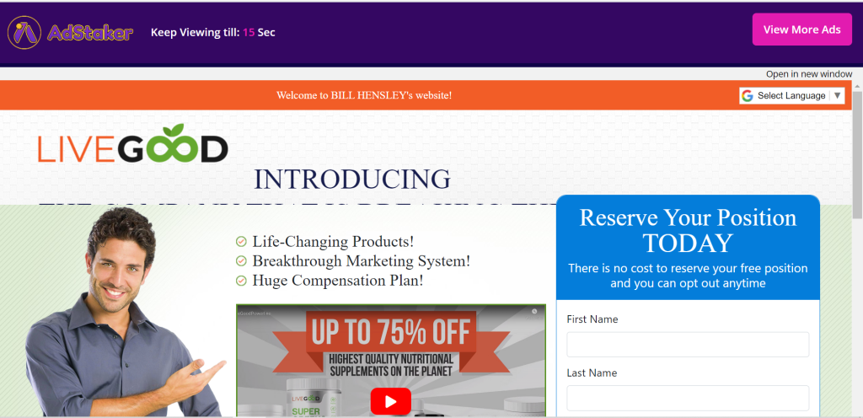Click the 'Huge Compensation Plan!' text

tap(338, 281)
